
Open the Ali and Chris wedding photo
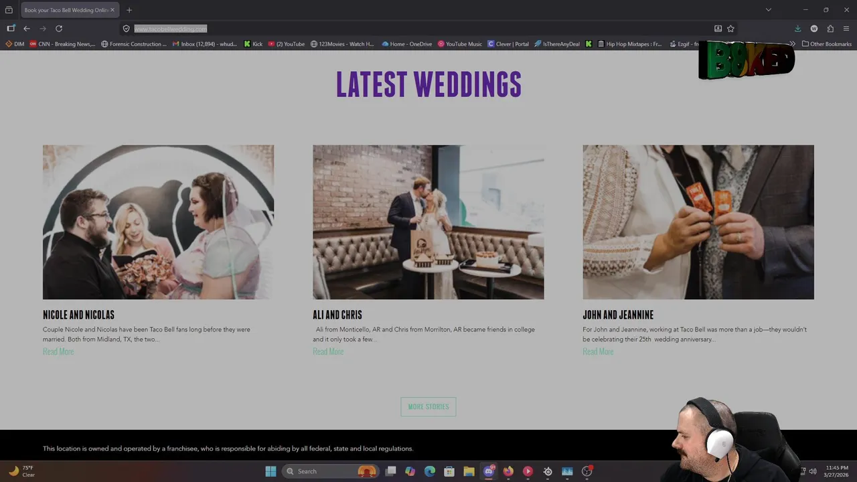(428, 222)
